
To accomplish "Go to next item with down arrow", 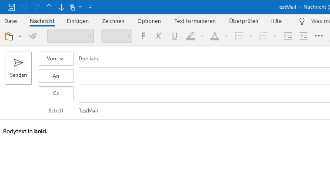I will coord(61,7).
